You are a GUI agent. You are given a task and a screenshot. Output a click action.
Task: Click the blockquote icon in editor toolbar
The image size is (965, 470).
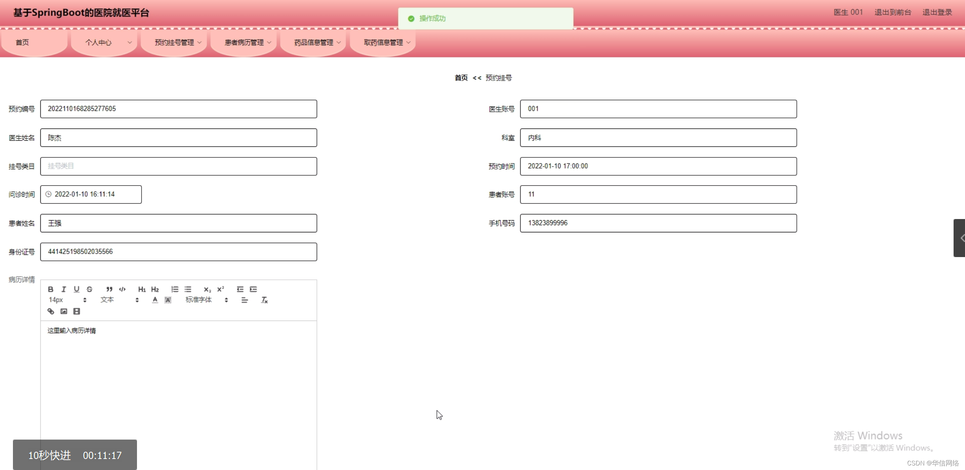[109, 289]
